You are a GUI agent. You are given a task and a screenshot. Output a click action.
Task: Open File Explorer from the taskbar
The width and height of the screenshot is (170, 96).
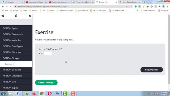click(x=11, y=94)
